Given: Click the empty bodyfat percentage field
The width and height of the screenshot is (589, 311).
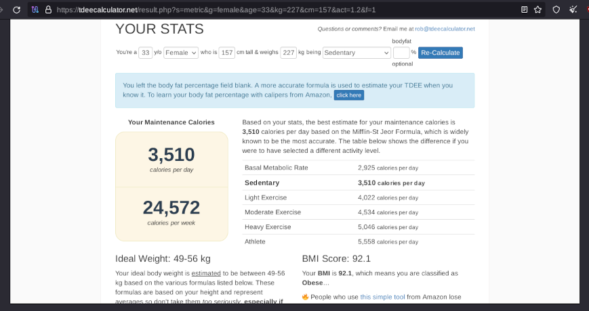Looking at the screenshot, I should (x=401, y=53).
